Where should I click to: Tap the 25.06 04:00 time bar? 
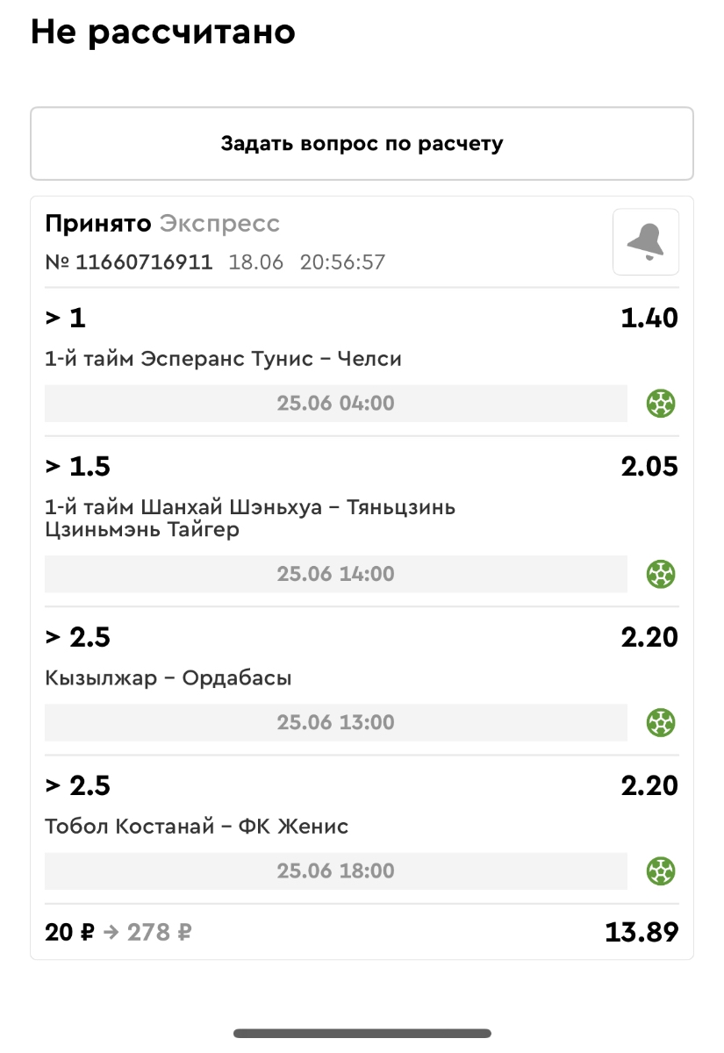coord(335,404)
